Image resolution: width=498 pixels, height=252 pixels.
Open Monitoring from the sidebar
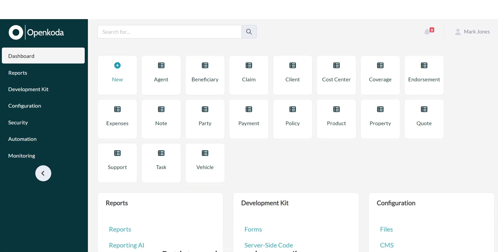pos(22,156)
